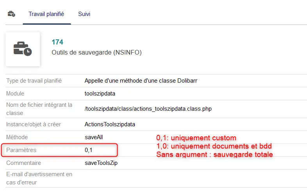
Task: Open job reference 174 link
Action: 57,42
